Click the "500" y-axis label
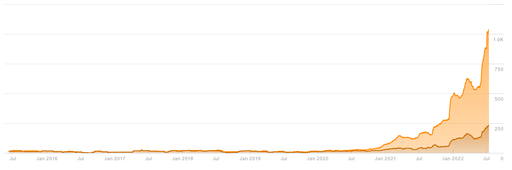This screenshot has width=512, height=170. click(499, 99)
